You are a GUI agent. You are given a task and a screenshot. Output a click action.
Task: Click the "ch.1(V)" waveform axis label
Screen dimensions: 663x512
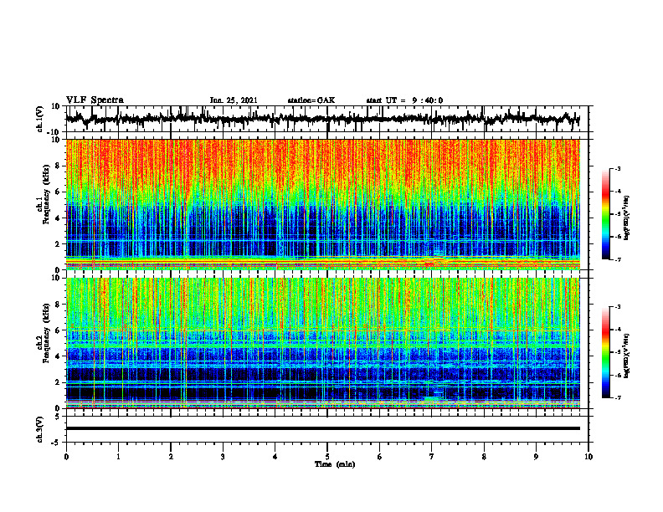pos(40,119)
